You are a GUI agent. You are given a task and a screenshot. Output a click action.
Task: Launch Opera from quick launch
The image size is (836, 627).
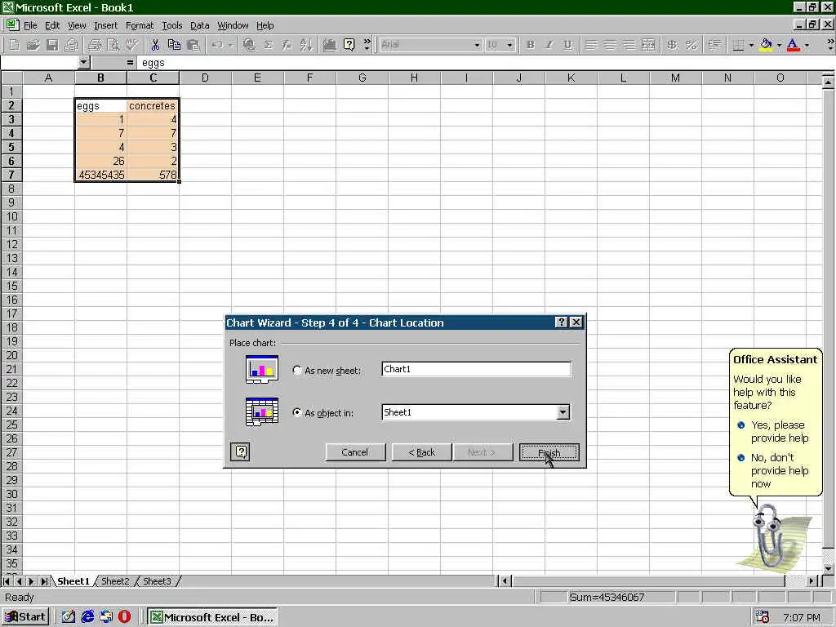pyautogui.click(x=125, y=617)
